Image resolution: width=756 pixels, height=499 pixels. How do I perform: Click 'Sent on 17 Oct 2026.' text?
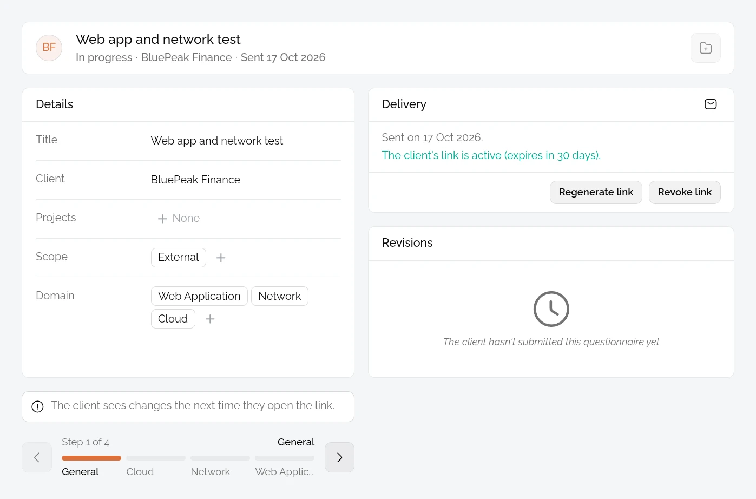[x=432, y=137]
